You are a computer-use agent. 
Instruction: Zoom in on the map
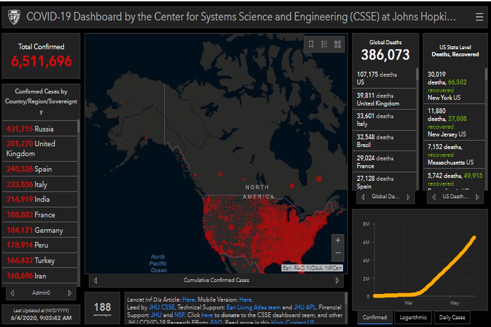pyautogui.click(x=338, y=240)
